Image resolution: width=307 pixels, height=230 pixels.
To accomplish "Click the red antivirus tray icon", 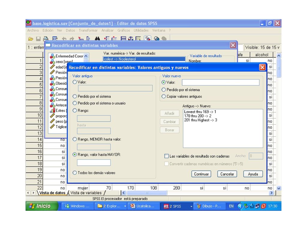I will coord(264,206).
